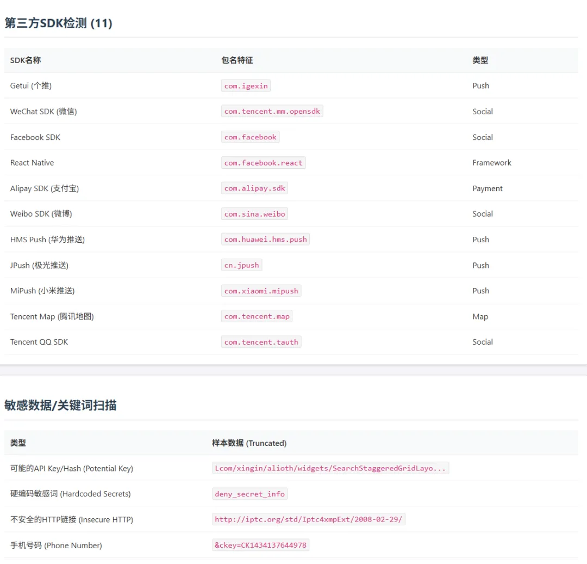Click the 敏感数据/关键词扫描 heading
The height and width of the screenshot is (564, 587).
point(61,406)
